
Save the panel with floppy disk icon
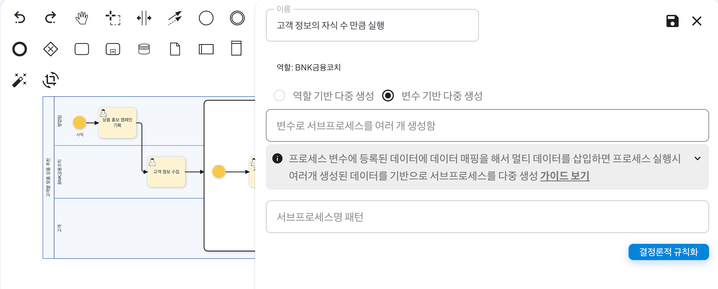[x=672, y=21]
